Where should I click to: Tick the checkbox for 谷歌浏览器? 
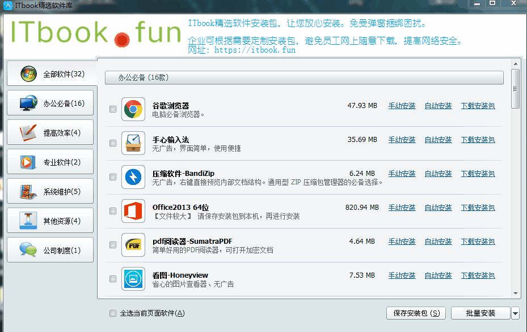point(113,109)
